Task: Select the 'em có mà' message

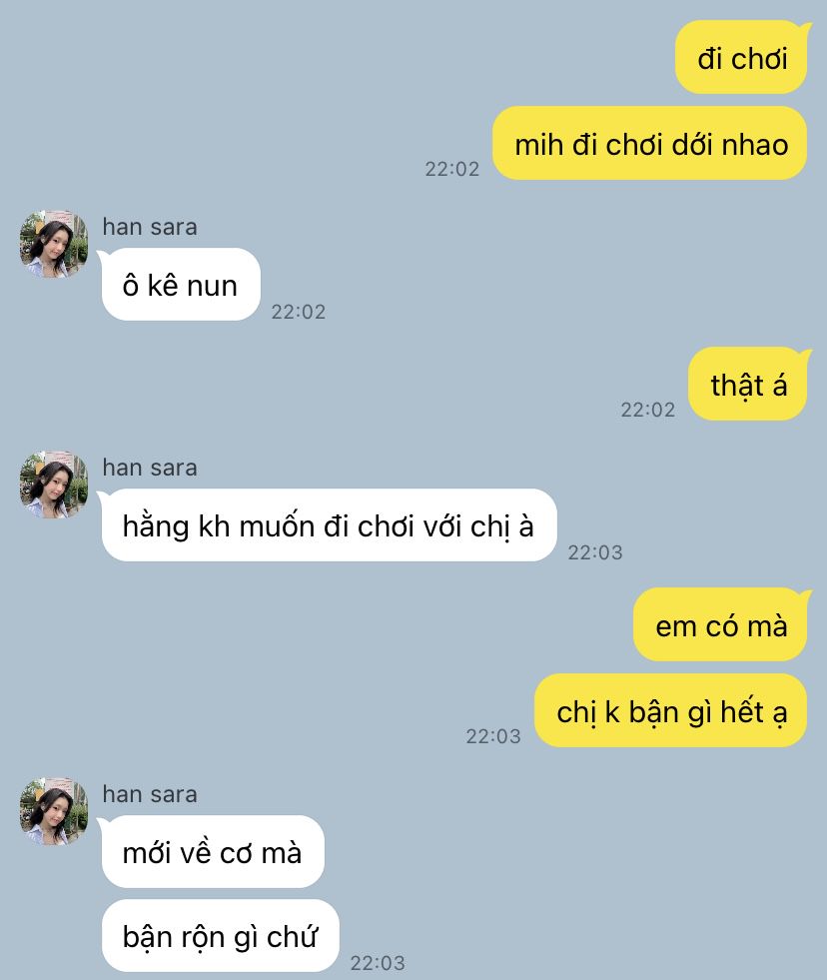Action: [721, 624]
